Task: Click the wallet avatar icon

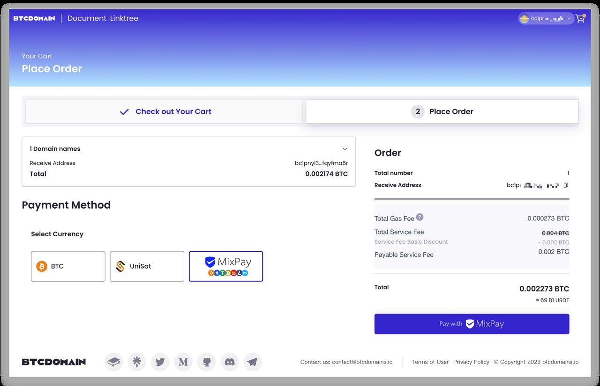Action: 524,19
